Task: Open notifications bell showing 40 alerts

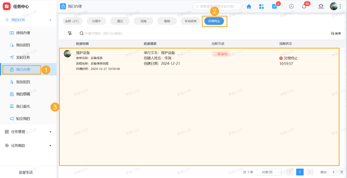Action: (x=304, y=6)
